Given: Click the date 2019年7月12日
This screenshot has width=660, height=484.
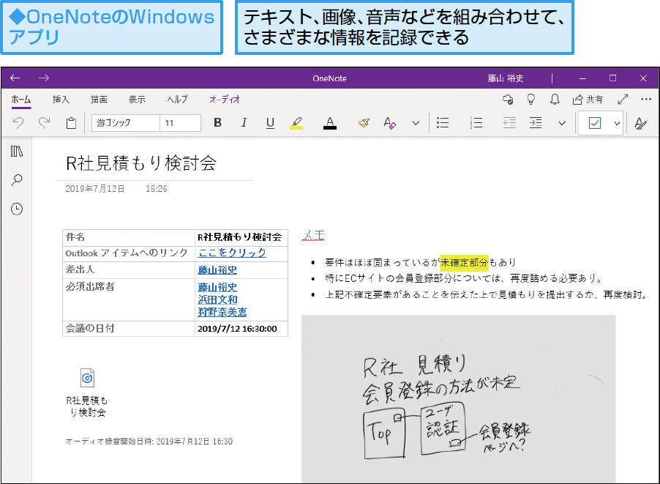Looking at the screenshot, I should pyautogui.click(x=94, y=189).
